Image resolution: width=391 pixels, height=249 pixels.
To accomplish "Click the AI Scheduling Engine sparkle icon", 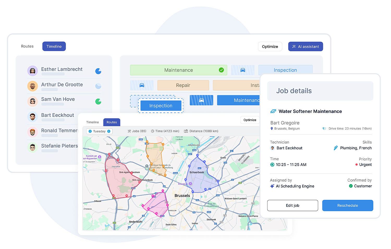I will (272, 186).
